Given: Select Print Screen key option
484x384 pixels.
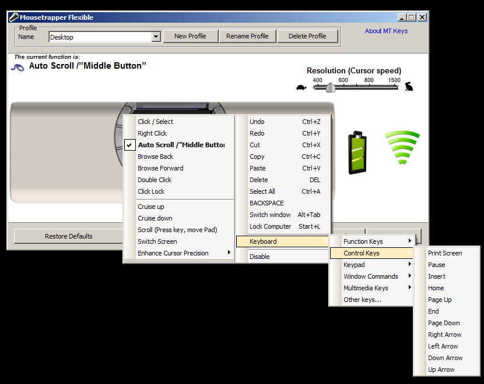Looking at the screenshot, I should [447, 253].
